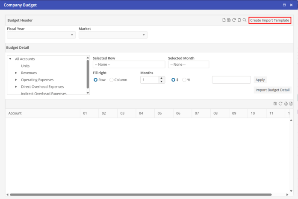Viewport: 298px width, 199px height.
Task: Click the refresh icon in Budget Header
Action: (x=234, y=20)
